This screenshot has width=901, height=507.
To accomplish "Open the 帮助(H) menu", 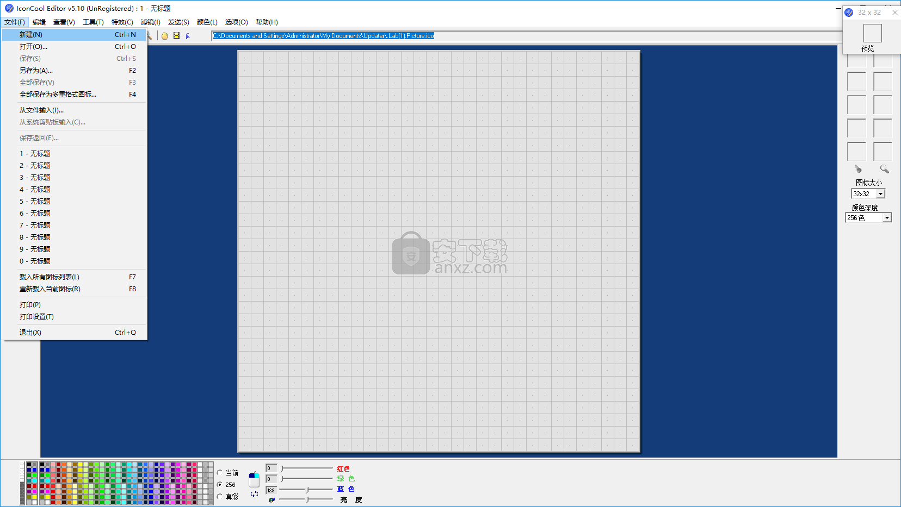I will 267,22.
